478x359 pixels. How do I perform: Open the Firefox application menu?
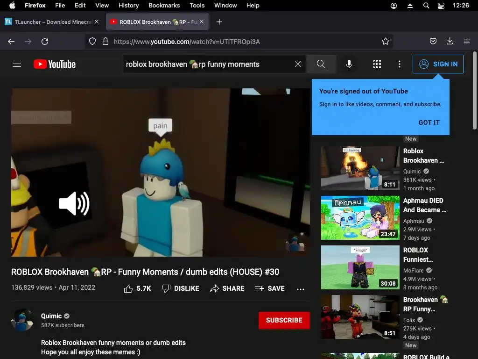coord(35,6)
